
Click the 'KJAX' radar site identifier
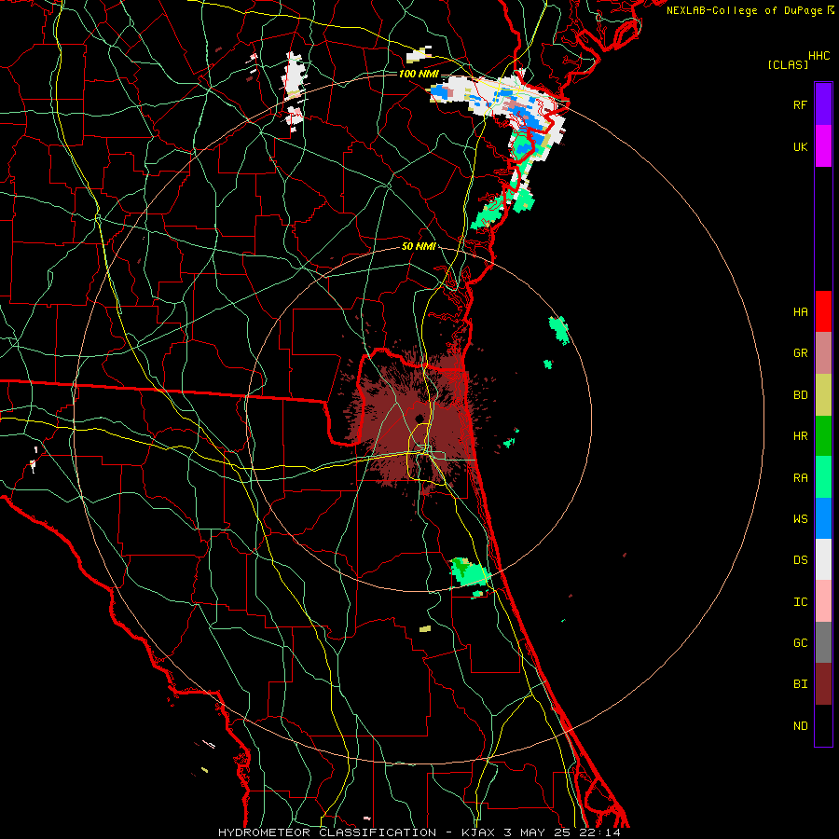click(478, 832)
